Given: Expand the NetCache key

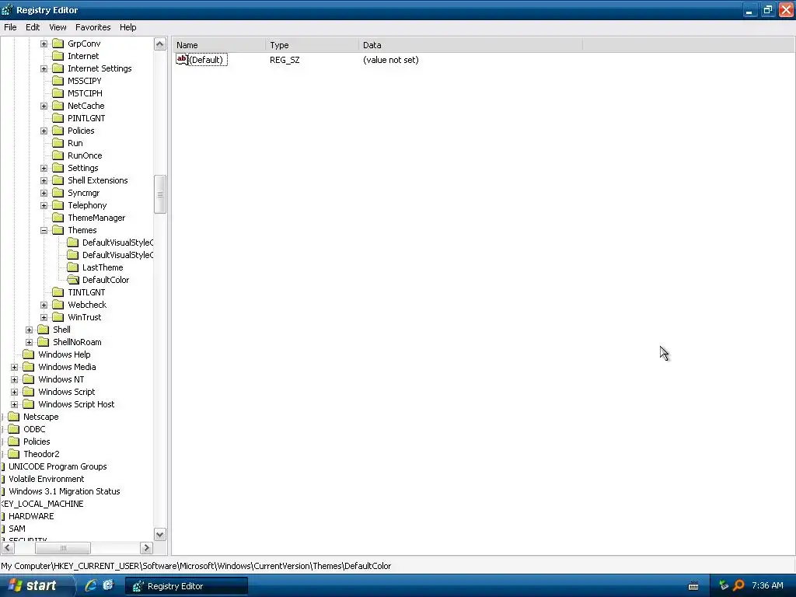Looking at the screenshot, I should pyautogui.click(x=44, y=106).
